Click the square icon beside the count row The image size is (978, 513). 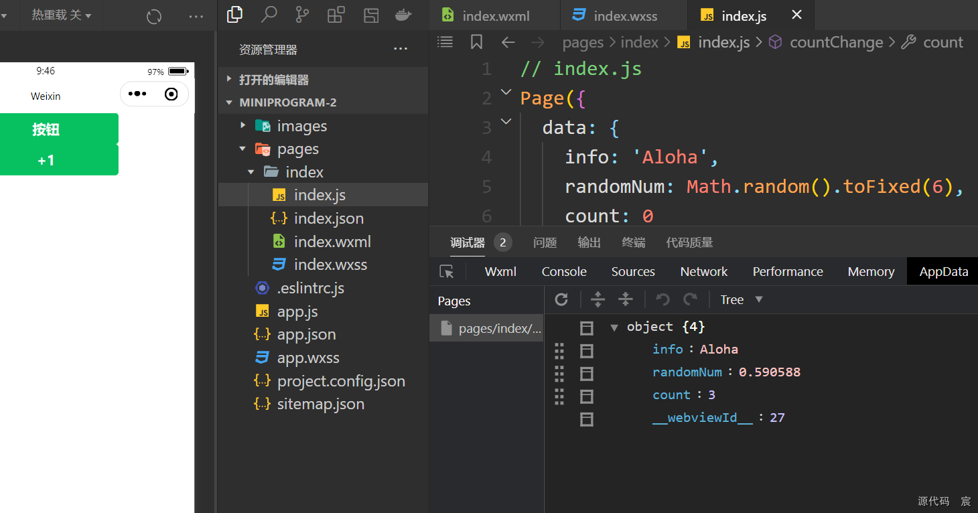[x=587, y=396]
